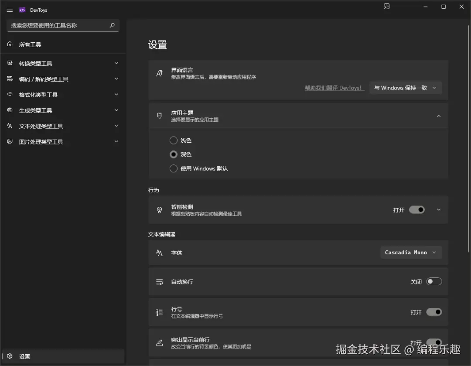
Task: Click the font icon beside 字体 setting
Action: [159, 252]
